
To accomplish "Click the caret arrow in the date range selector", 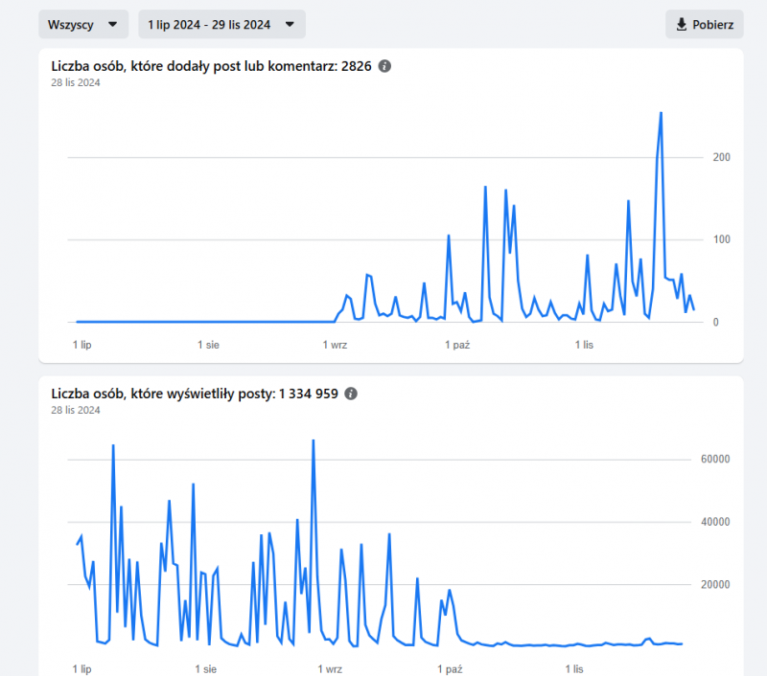I will pos(290,25).
